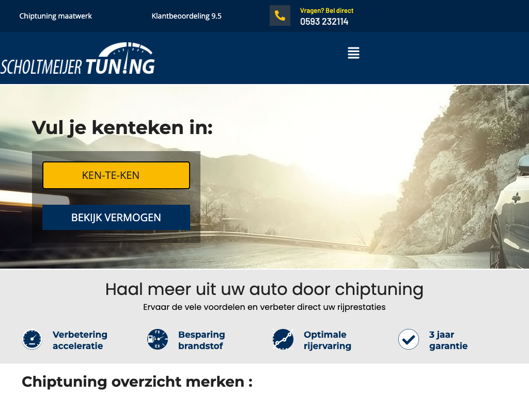Click the Vul je kenteken in heading

pos(122,128)
